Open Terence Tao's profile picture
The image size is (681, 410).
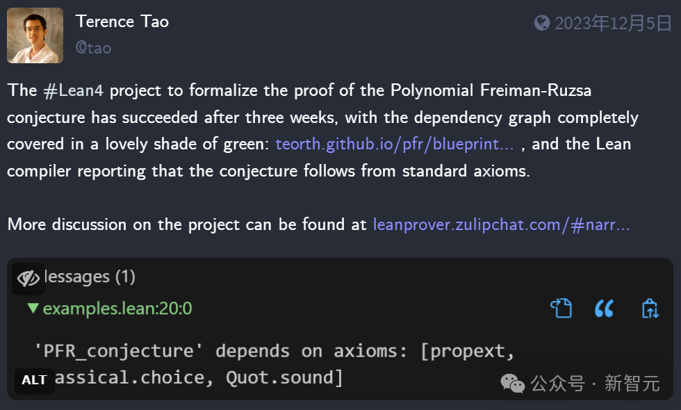35,35
